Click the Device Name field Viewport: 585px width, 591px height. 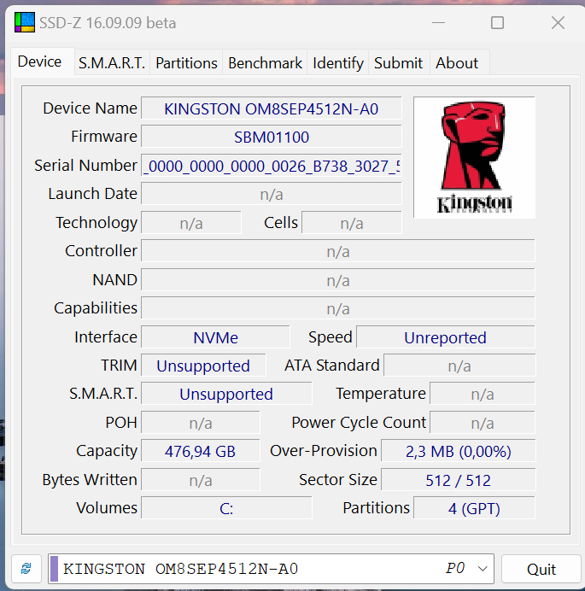(x=271, y=109)
